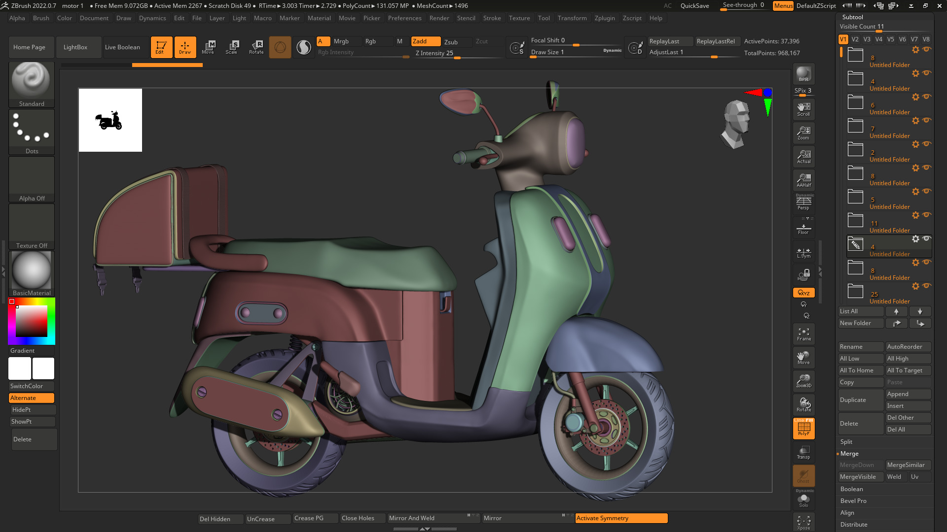Open the BasicMaterial selector
Screen dimensions: 947x532
coord(32,273)
